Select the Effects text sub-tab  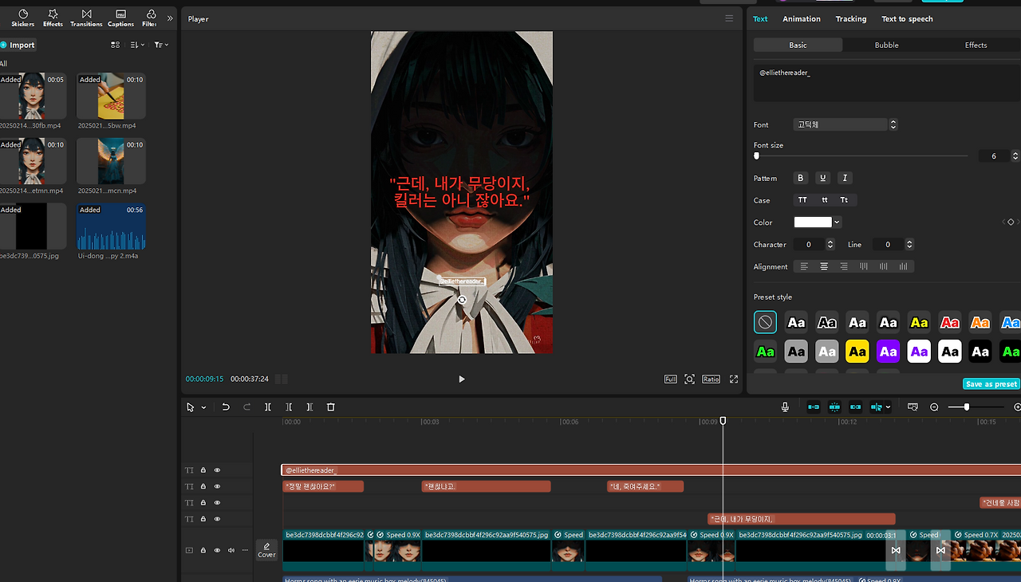click(x=976, y=45)
